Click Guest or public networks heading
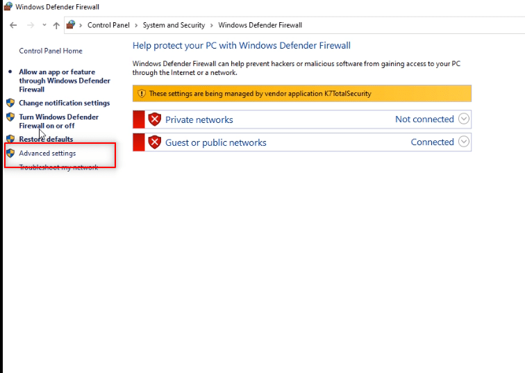525x373 pixels. [x=215, y=142]
